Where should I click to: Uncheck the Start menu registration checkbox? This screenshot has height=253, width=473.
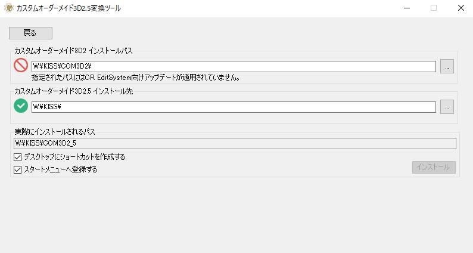(x=17, y=169)
